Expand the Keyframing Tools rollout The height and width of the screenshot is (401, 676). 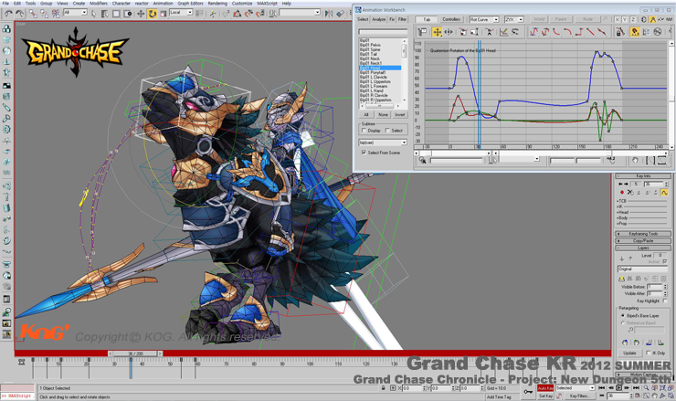click(x=642, y=234)
